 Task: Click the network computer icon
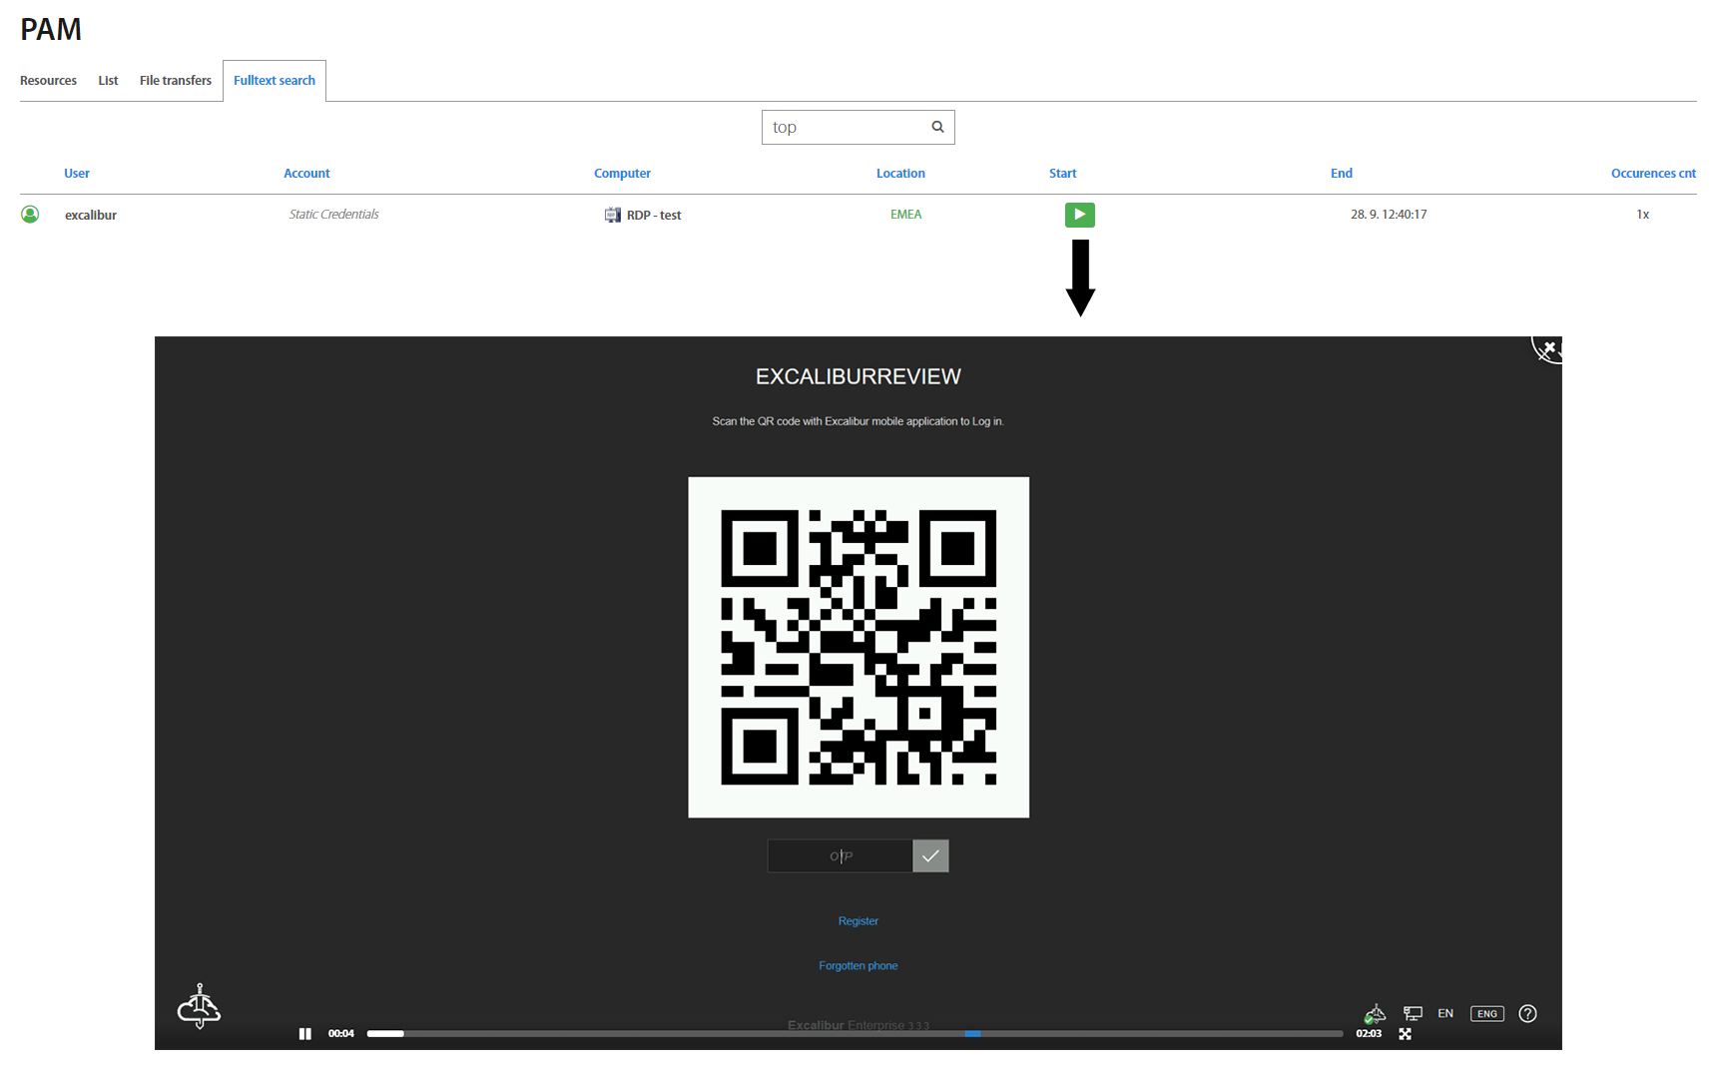1413,1013
